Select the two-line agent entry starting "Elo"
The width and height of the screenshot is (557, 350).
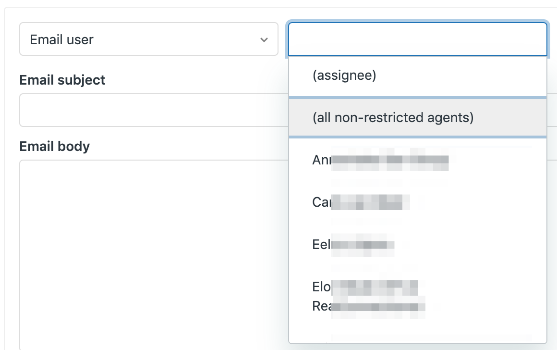click(x=368, y=296)
